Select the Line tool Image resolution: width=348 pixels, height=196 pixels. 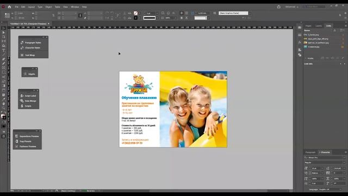tap(4, 54)
